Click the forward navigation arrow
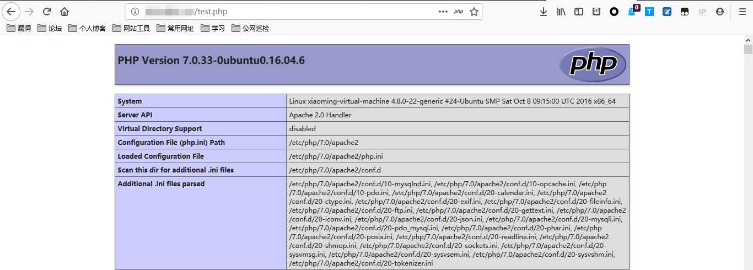This screenshot has width=753, height=270. click(x=29, y=12)
